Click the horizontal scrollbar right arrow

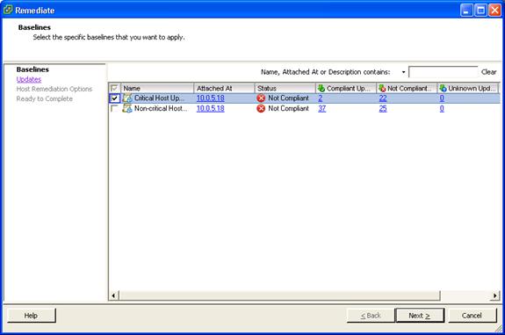(x=495, y=295)
